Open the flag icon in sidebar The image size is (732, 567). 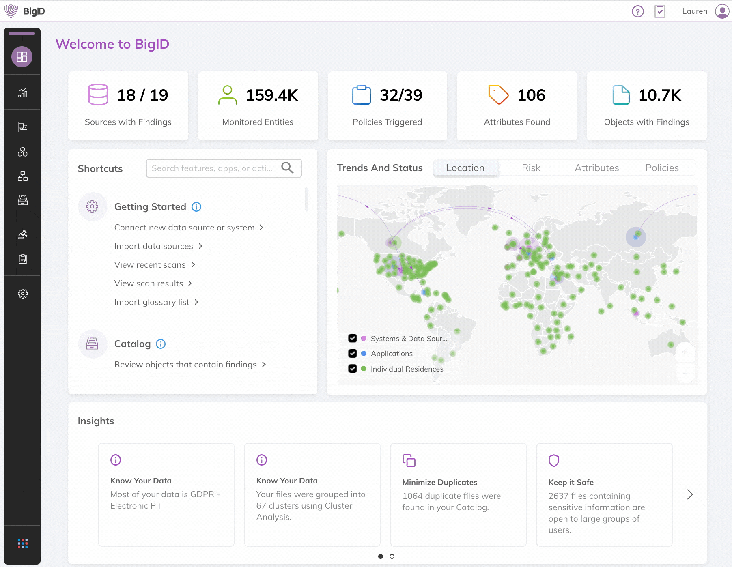(x=23, y=127)
